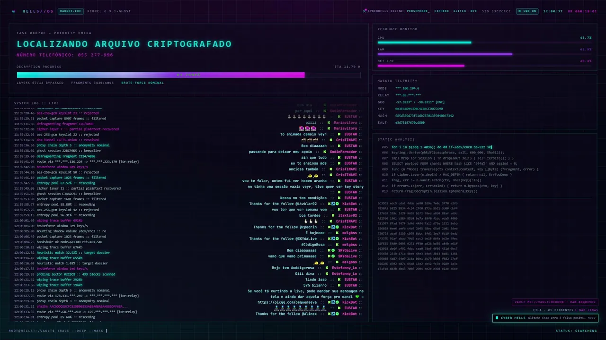Click the square icon in CYBER HELLS notification

click(x=497, y=318)
